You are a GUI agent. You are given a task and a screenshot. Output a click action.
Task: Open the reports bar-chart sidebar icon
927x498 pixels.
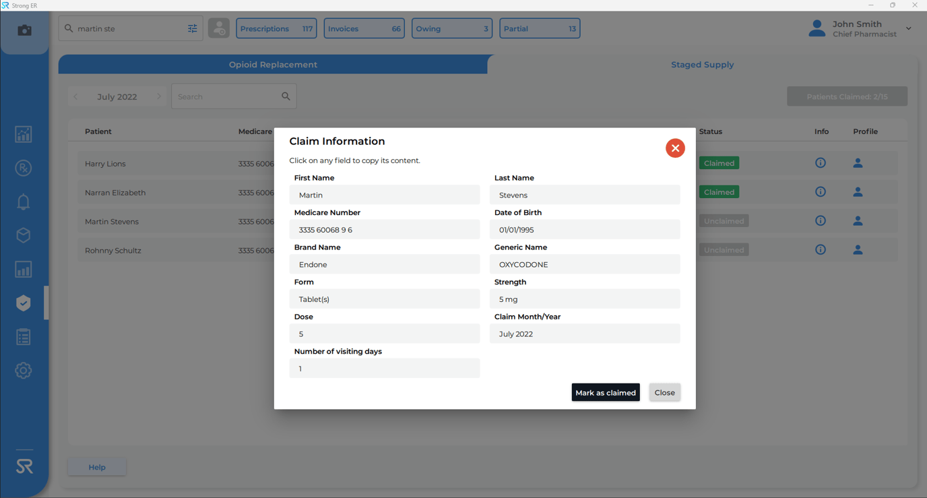(x=23, y=269)
